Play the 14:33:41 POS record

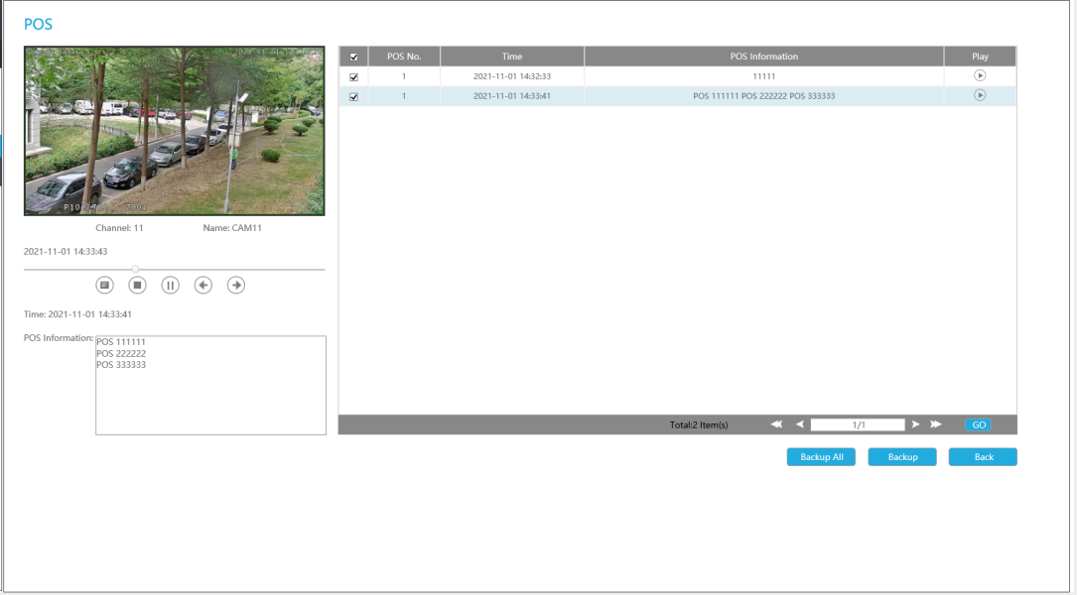[x=980, y=95]
